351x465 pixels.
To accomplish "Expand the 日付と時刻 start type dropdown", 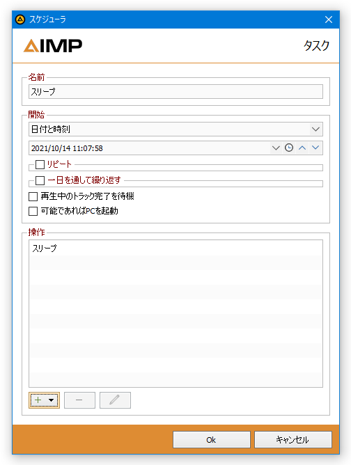I will [315, 129].
